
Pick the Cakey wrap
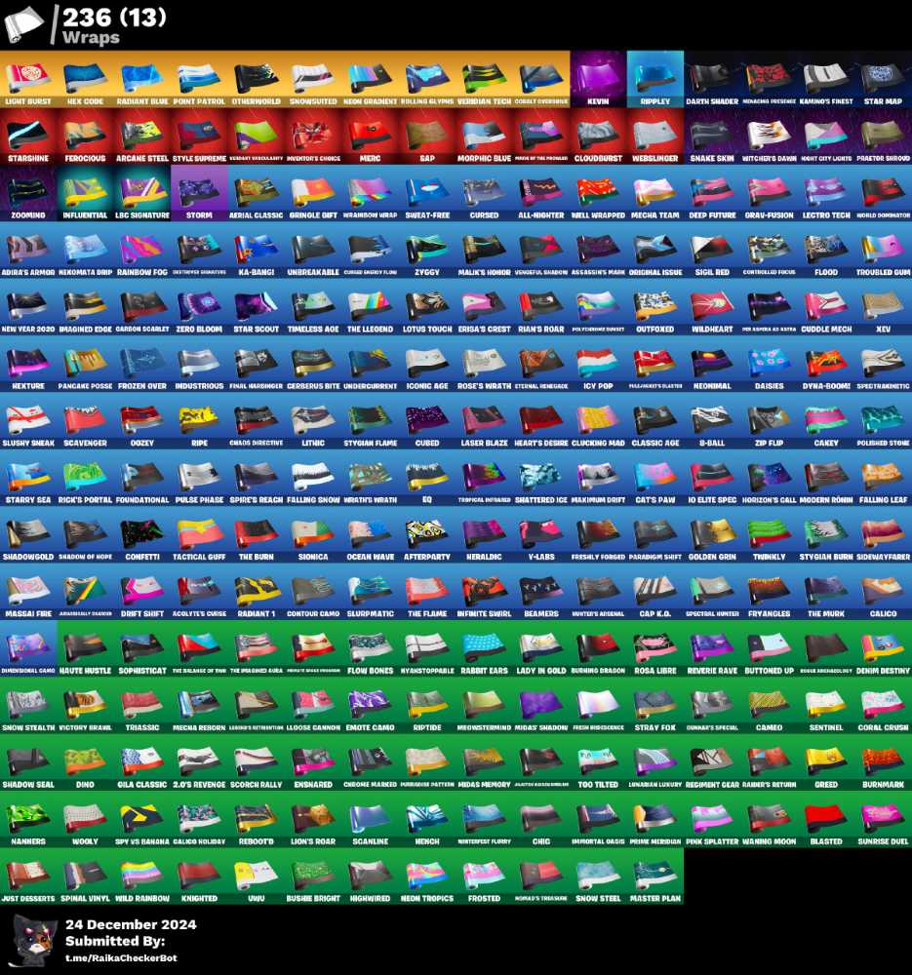point(827,421)
